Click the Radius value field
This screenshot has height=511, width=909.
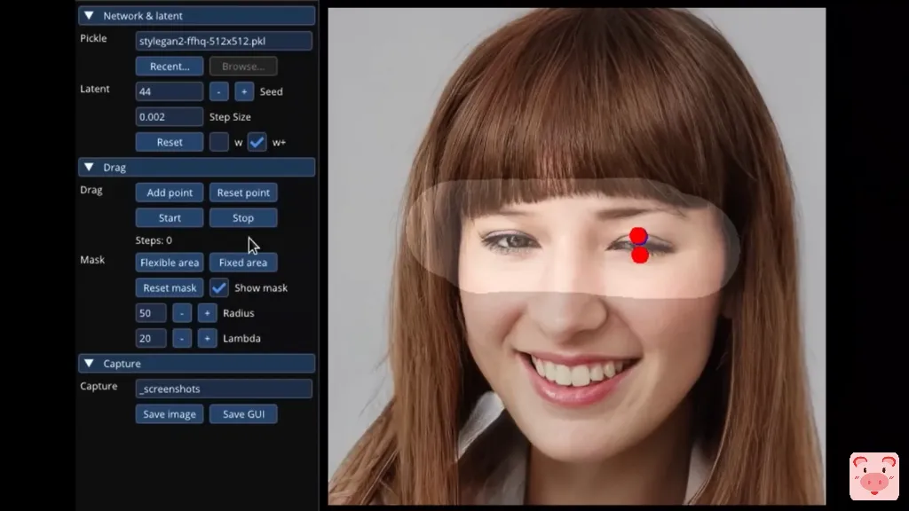(x=151, y=313)
